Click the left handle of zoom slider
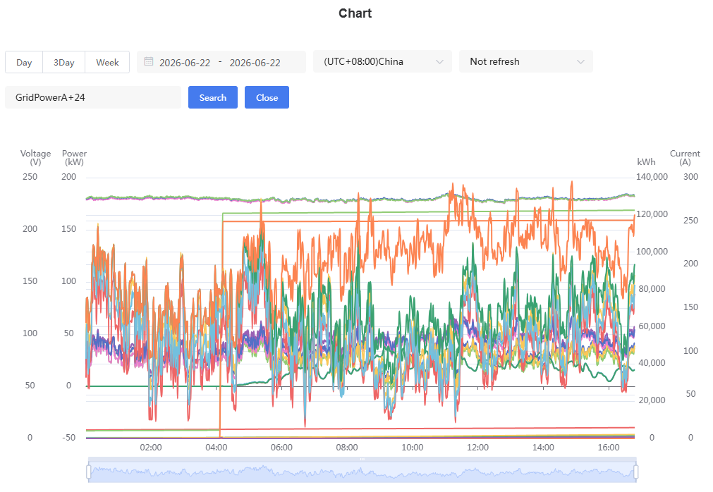Viewport: 713px width, 492px height. [89, 472]
